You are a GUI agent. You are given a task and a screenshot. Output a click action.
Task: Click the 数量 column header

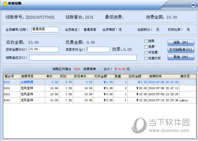(x=121, y=76)
